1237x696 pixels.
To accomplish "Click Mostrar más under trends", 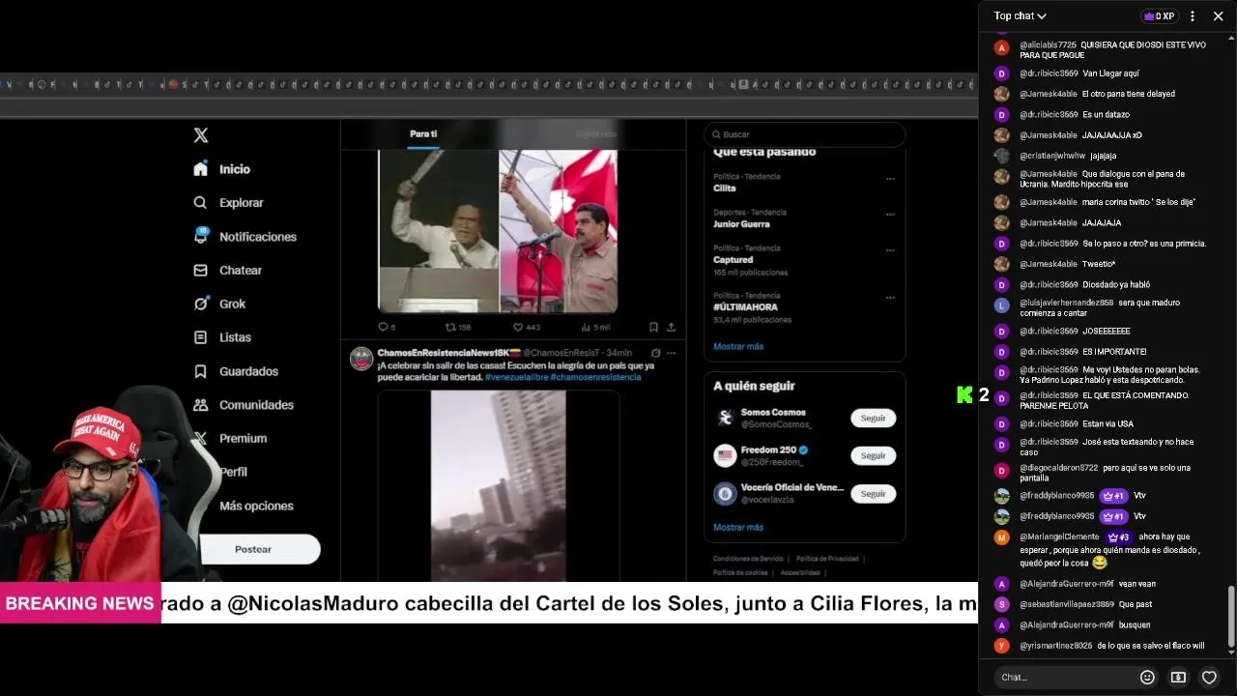I will 738,346.
